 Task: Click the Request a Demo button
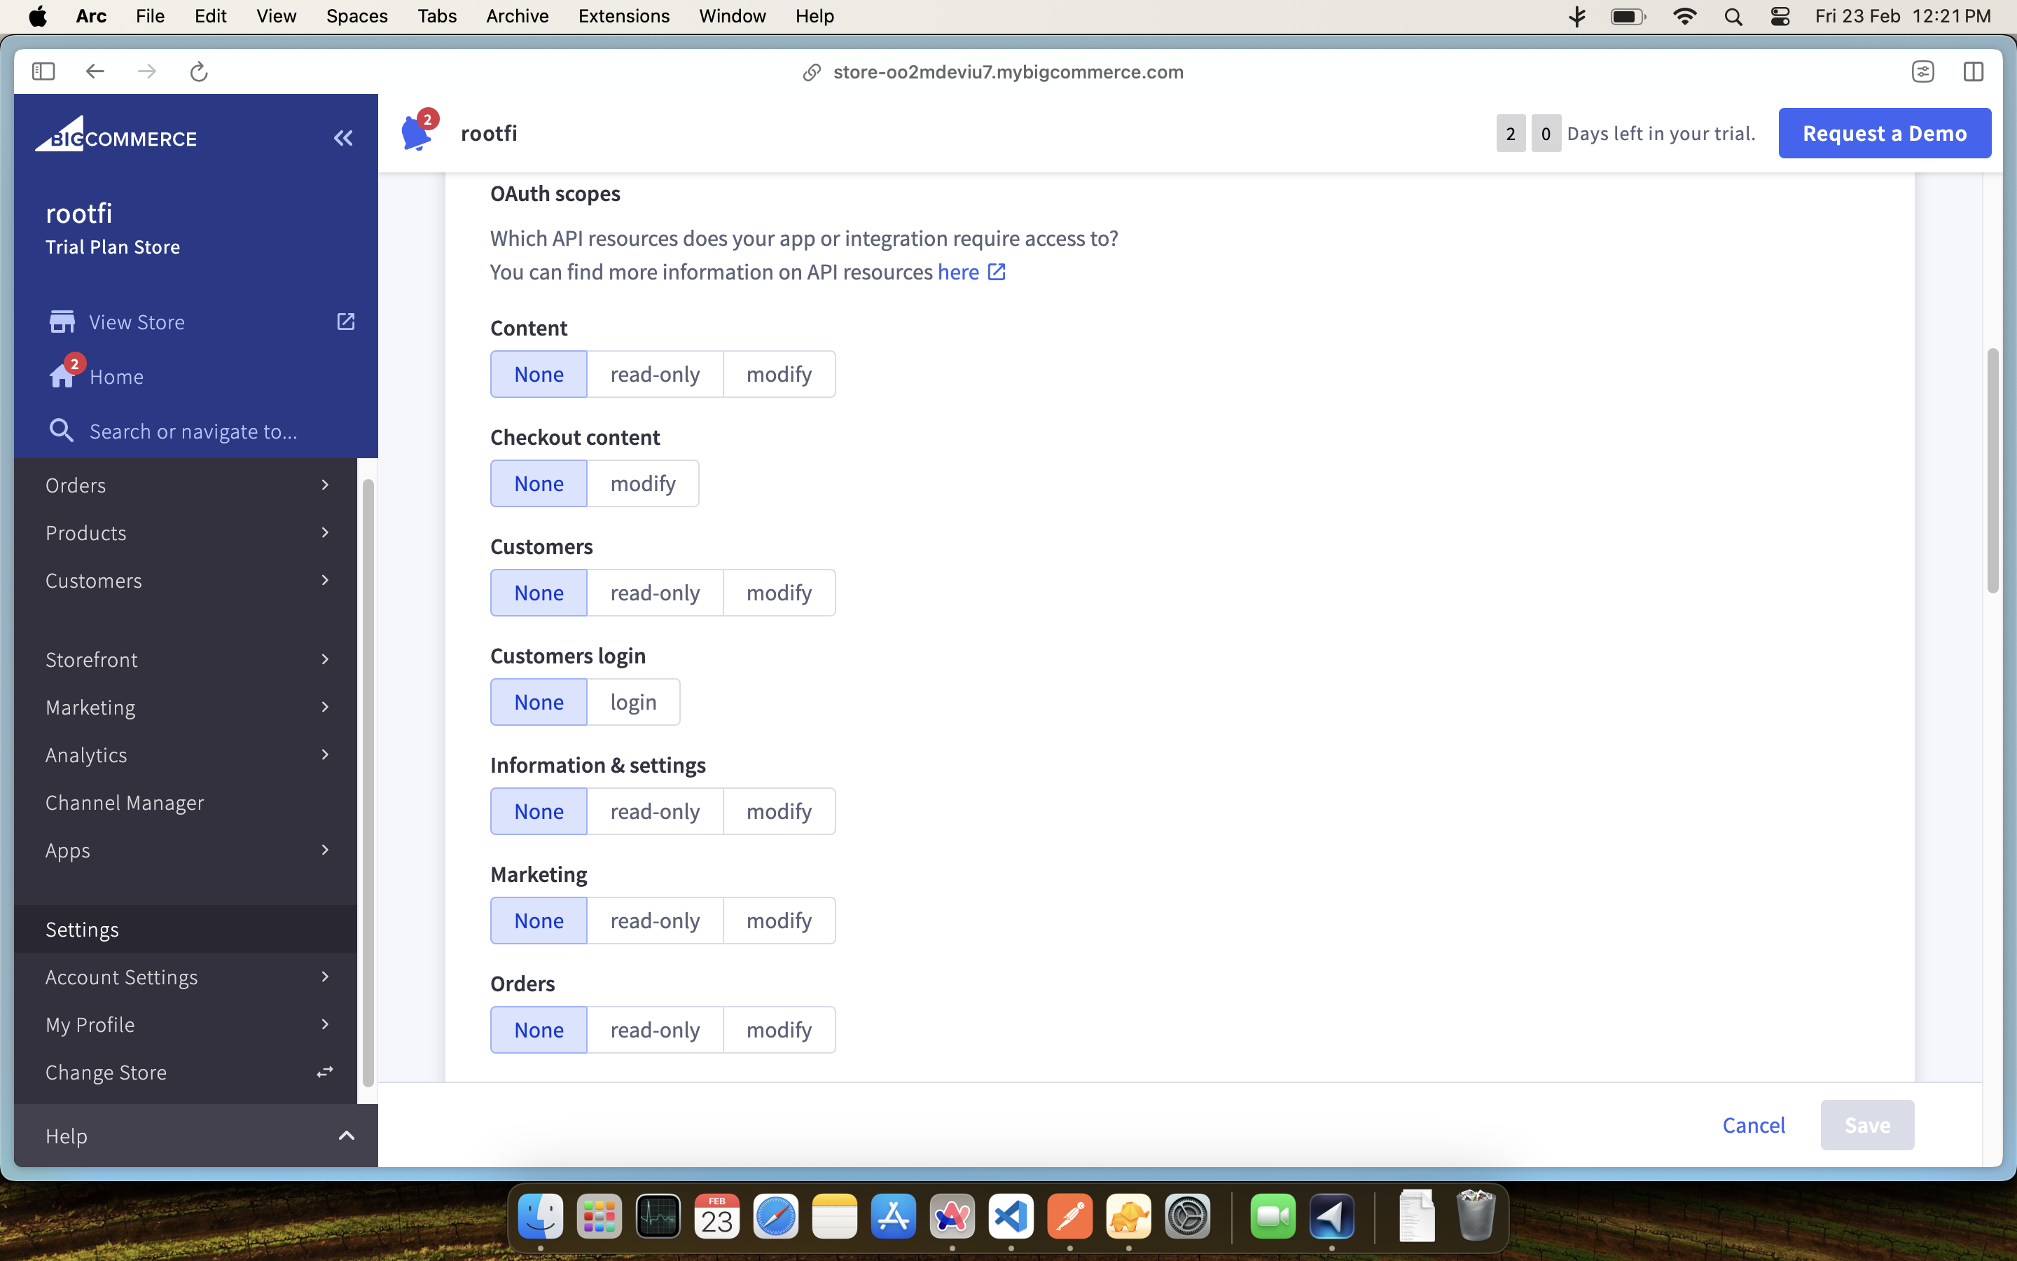click(1884, 133)
